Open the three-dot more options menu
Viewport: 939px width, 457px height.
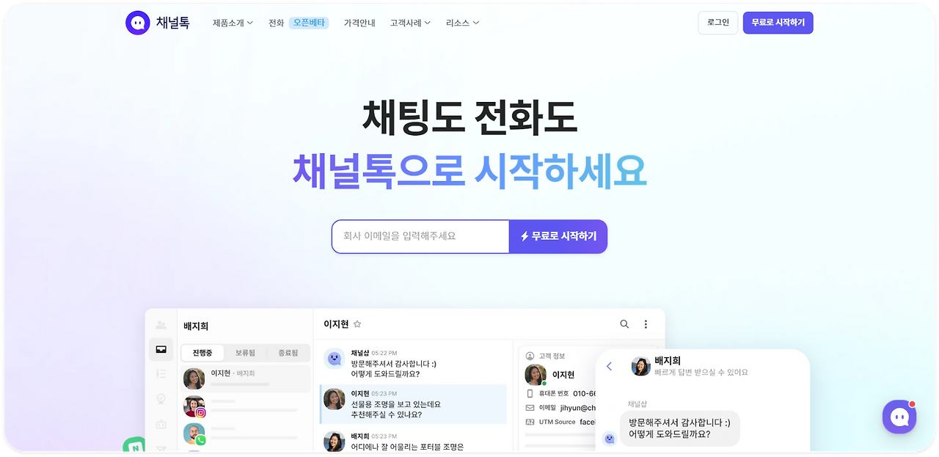point(646,324)
